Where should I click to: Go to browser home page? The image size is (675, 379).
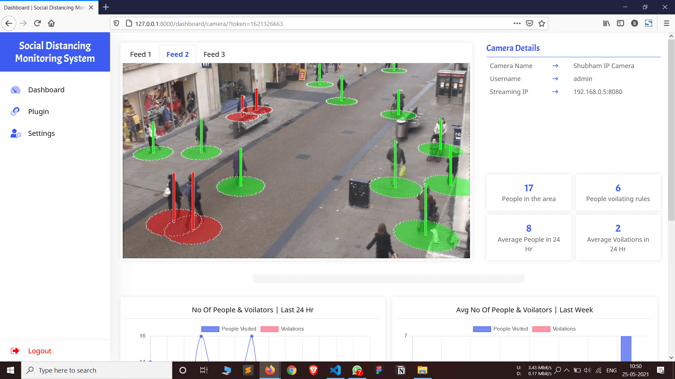pyautogui.click(x=51, y=24)
